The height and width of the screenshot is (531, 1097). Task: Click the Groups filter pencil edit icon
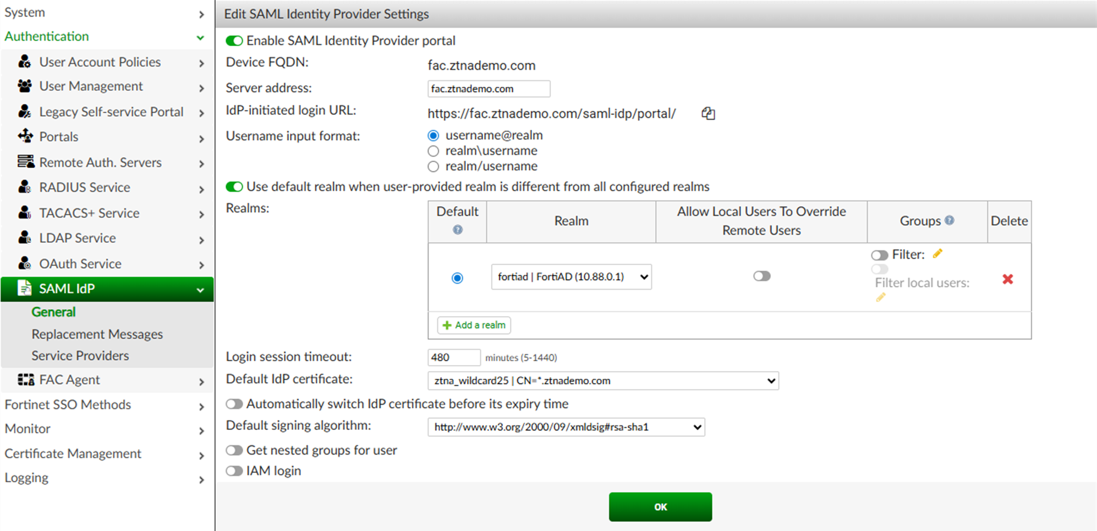[x=937, y=253]
